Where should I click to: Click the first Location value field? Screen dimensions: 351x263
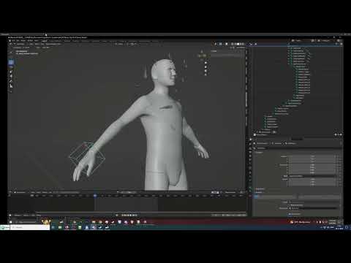(x=313, y=156)
